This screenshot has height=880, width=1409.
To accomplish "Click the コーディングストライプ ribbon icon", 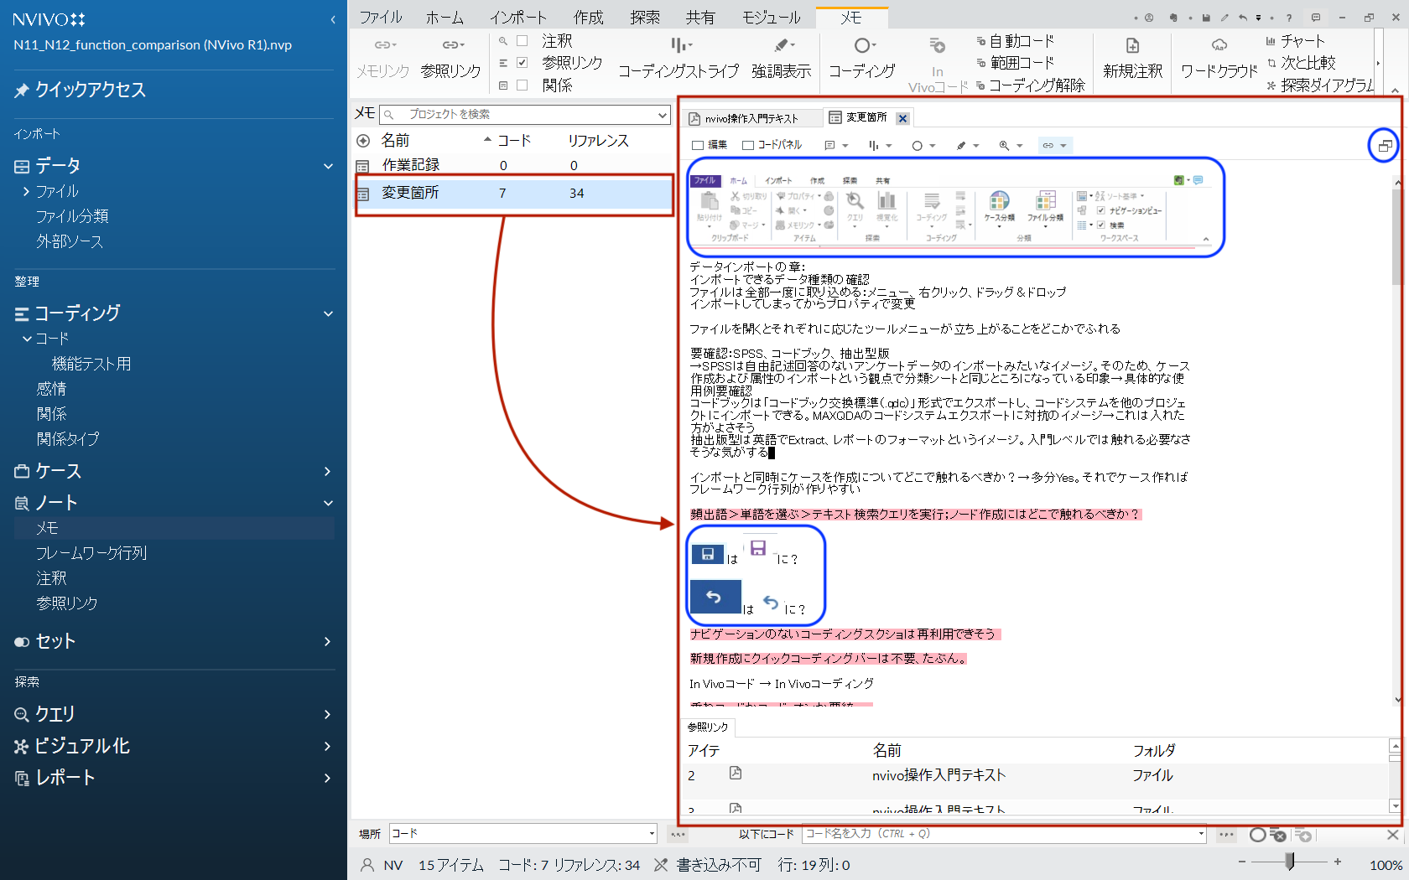I will pyautogui.click(x=679, y=46).
